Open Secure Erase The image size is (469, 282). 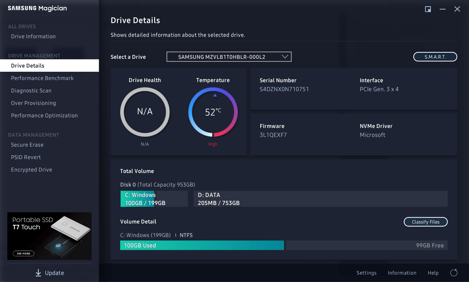(x=27, y=145)
